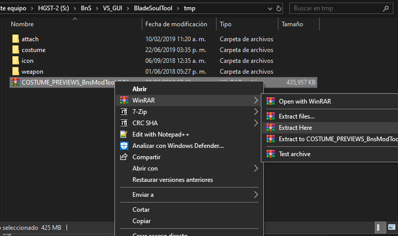Click the COSTUME_PREVIEWS archive WinRAR icon
Screen dimensions: 398x236
[15, 82]
